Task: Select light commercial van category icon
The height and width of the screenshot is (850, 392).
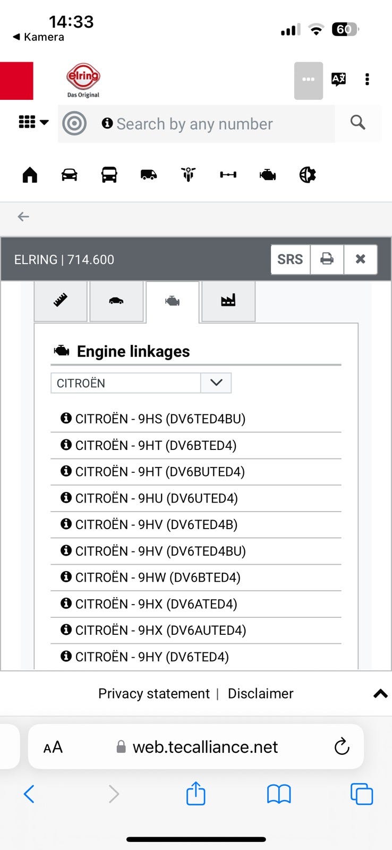Action: coord(149,175)
